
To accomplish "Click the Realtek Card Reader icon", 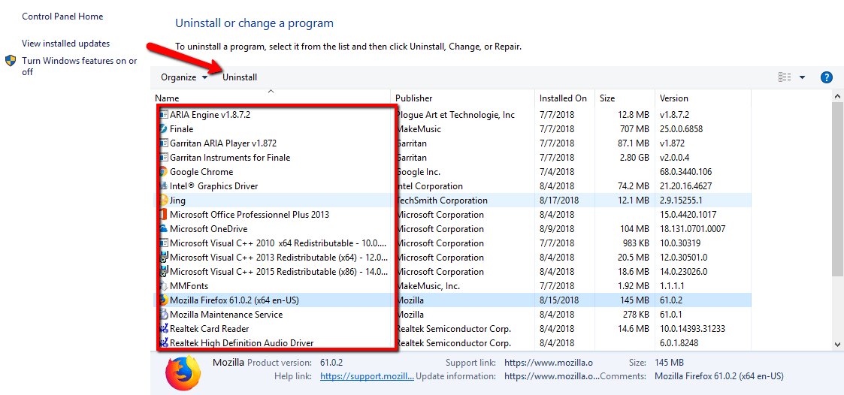I will pyautogui.click(x=164, y=329).
